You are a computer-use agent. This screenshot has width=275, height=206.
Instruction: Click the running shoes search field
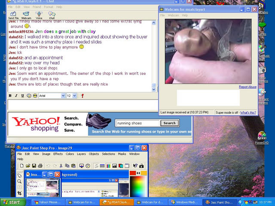pyautogui.click(x=137, y=123)
